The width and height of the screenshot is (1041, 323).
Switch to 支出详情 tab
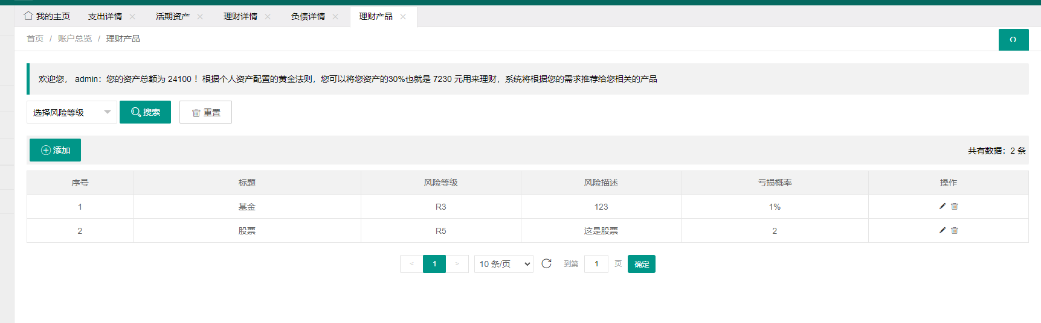click(105, 16)
